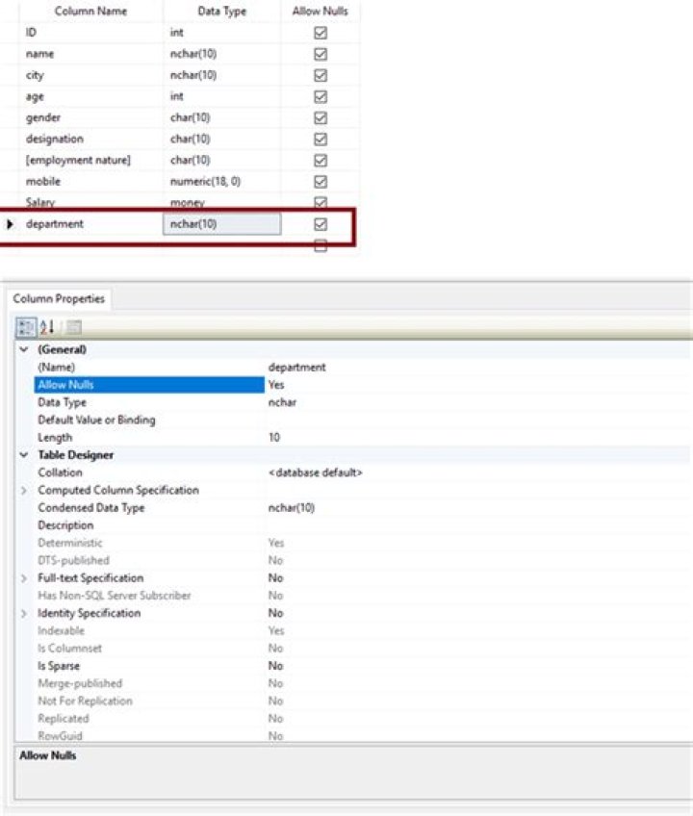
Task: Switch properties to Alphabetical sort
Action: (48, 327)
